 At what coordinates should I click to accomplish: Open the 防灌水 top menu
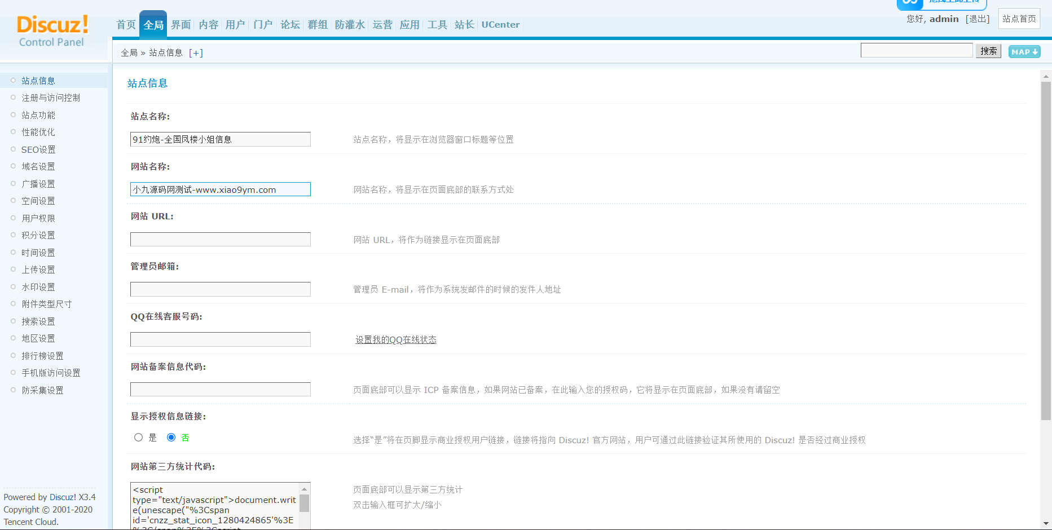350,25
